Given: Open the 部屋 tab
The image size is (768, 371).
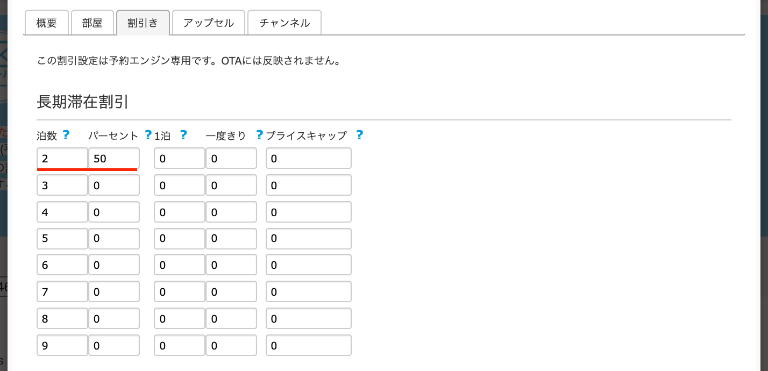Looking at the screenshot, I should point(93,23).
